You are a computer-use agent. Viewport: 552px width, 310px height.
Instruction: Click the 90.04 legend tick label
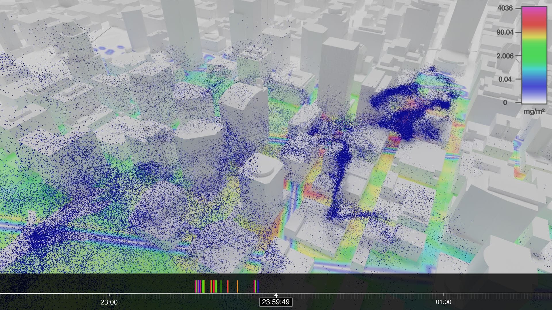pyautogui.click(x=505, y=32)
